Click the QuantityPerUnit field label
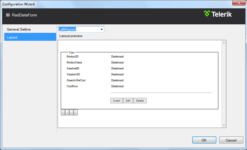The image size is (247, 150). pyautogui.click(x=76, y=80)
